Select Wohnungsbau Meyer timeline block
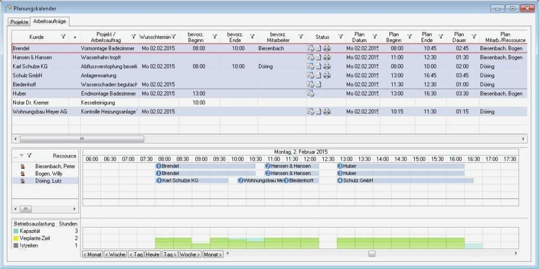Image resolution: width=539 pixels, height=269 pixels. pyautogui.click(x=261, y=181)
